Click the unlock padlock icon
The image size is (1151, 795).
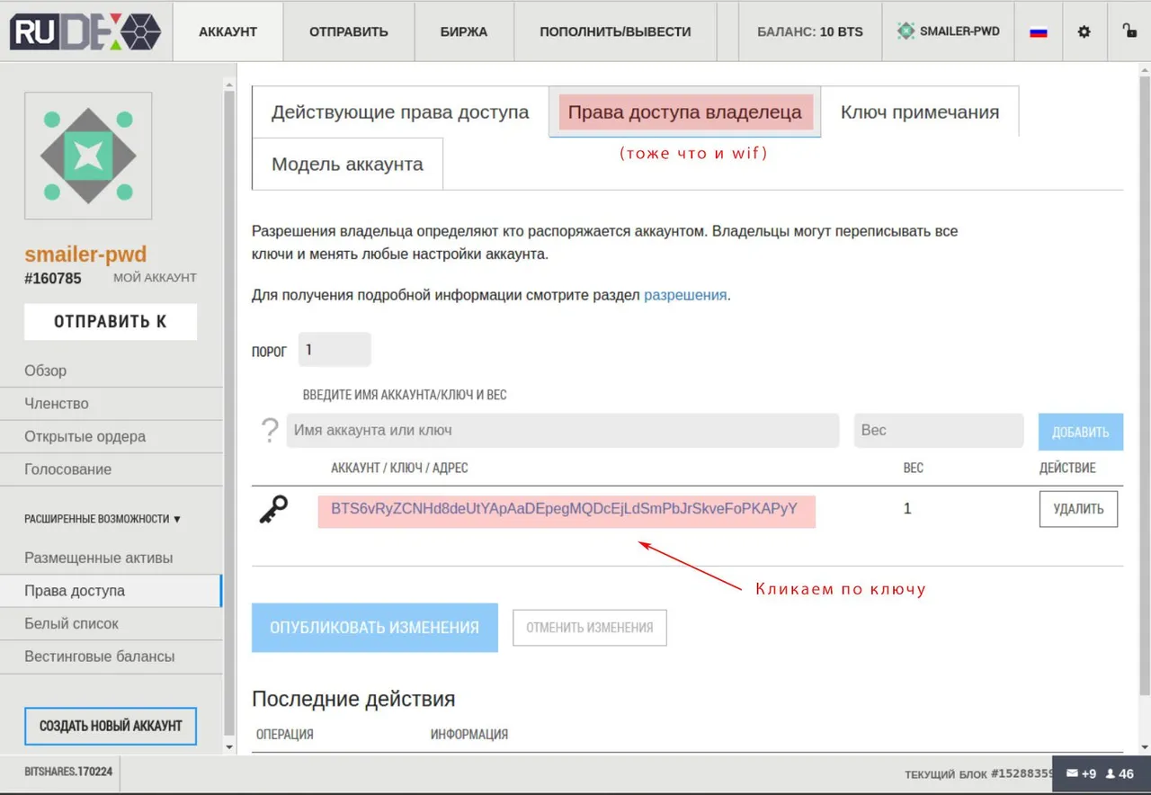[1129, 31]
